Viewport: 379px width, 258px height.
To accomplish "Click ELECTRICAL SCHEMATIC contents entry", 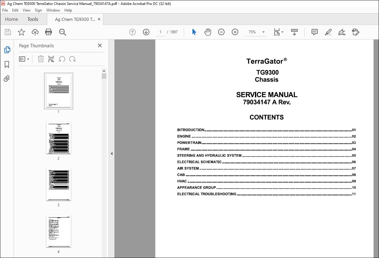I will pos(266,162).
